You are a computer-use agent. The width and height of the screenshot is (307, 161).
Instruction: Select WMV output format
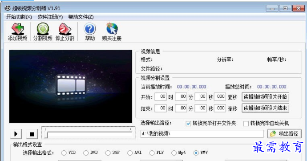pyautogui.click(x=196, y=153)
